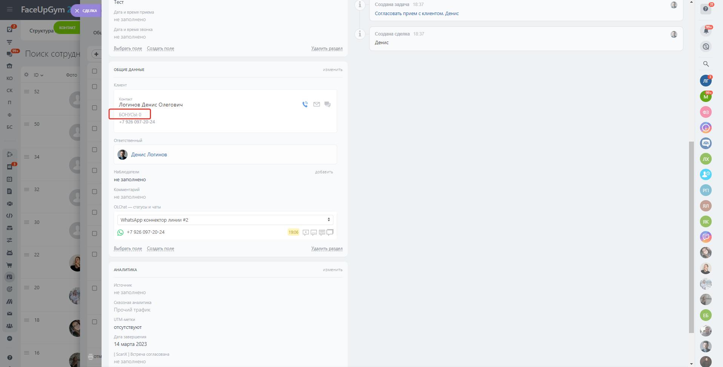The width and height of the screenshot is (723, 367).
Task: Open the help question mark icon
Action: (706, 9)
